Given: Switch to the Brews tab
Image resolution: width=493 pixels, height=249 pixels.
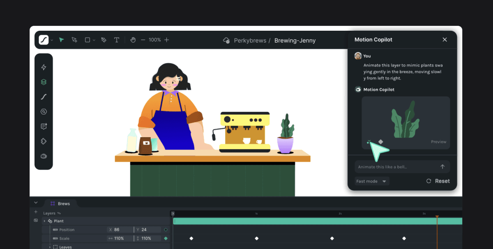Looking at the screenshot, I should pyautogui.click(x=60, y=204).
